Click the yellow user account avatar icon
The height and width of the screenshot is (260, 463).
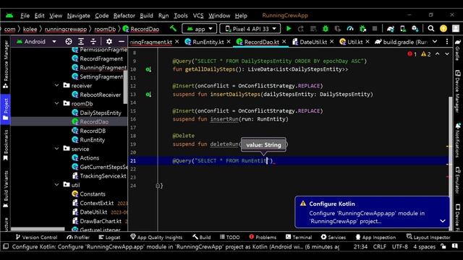click(x=443, y=29)
